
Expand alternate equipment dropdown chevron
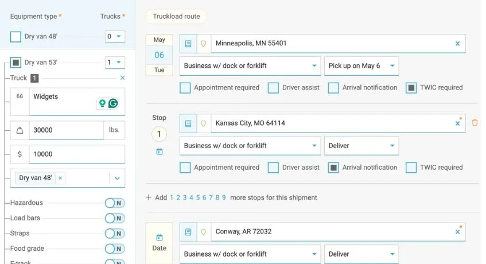point(117,178)
